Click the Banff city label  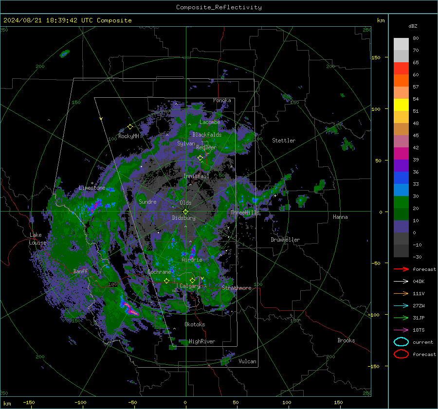coord(80,271)
